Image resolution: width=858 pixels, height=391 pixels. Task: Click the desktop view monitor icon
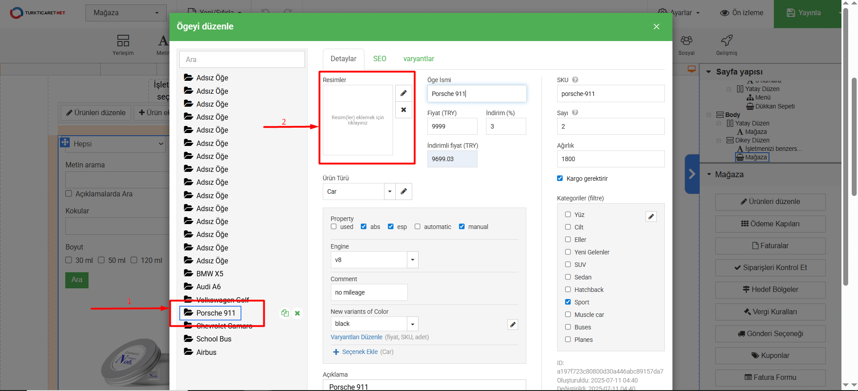pos(692,69)
